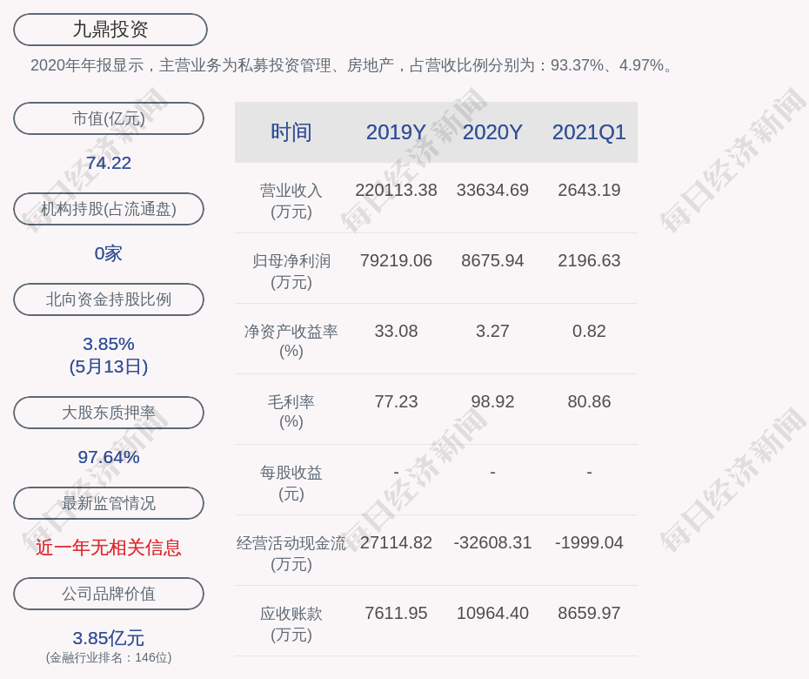809x679 pixels.
Task: Click the 九鼎投资 company name pill
Action: pyautogui.click(x=110, y=30)
